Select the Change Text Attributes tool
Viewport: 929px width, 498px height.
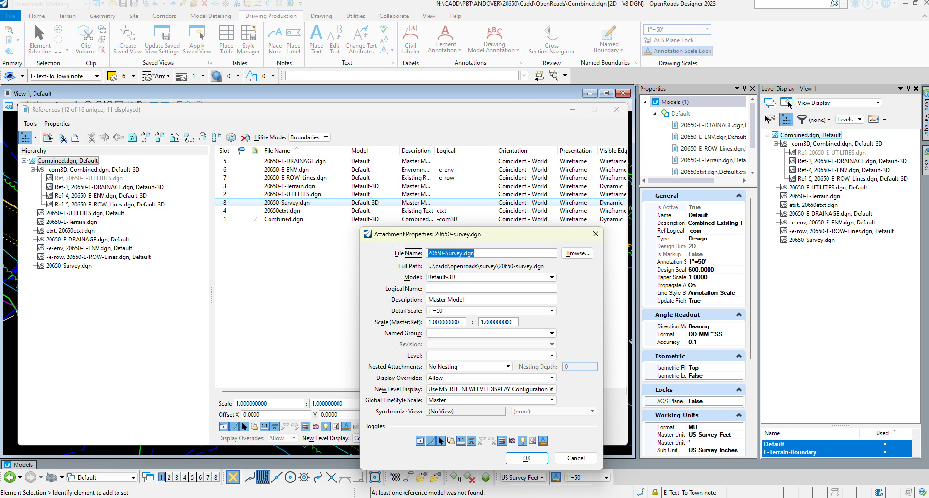point(361,39)
